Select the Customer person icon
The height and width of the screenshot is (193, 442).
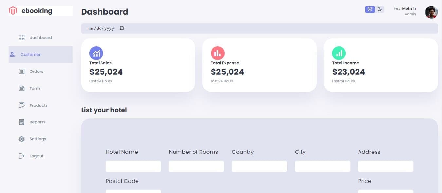12,55
